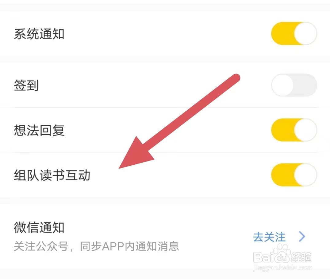Select the 微信通知 title
The height and width of the screenshot is (279, 330).
[39, 228]
